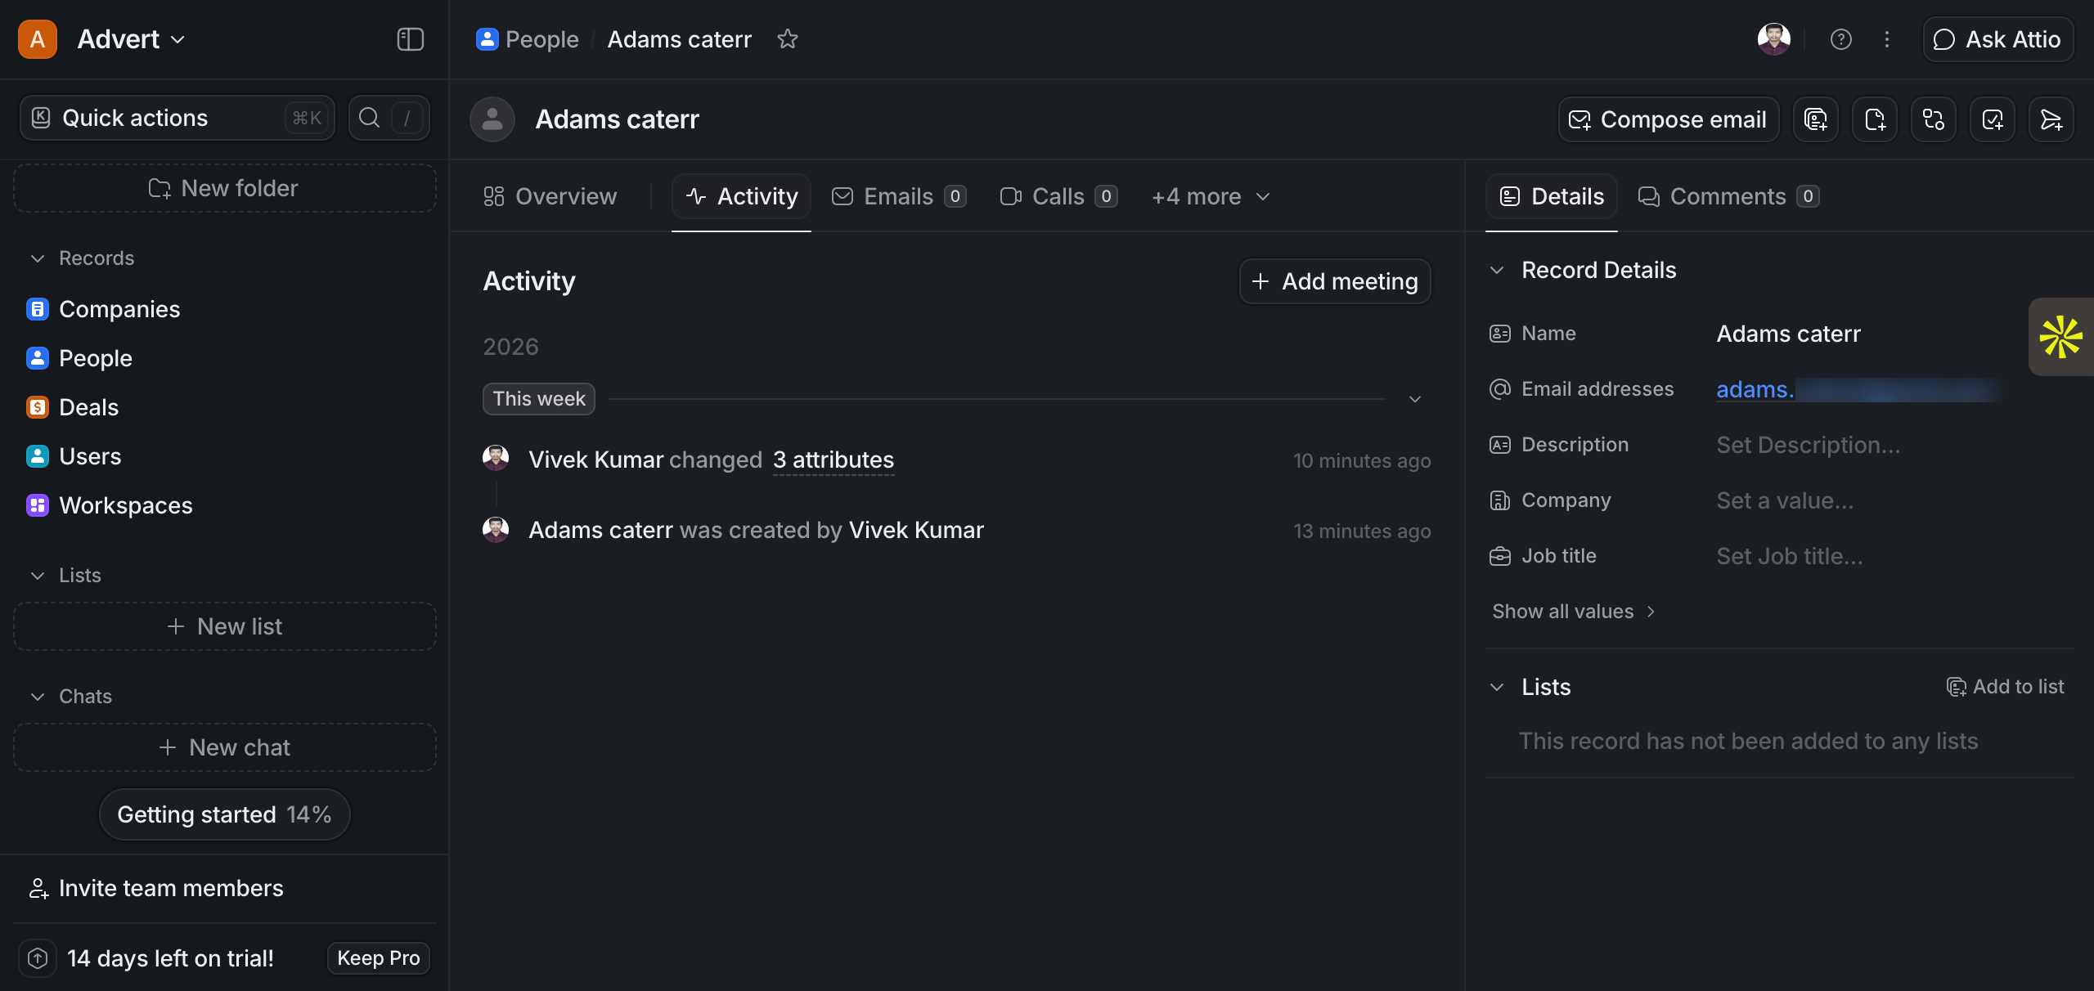Click the Compose email button

pos(1668,119)
